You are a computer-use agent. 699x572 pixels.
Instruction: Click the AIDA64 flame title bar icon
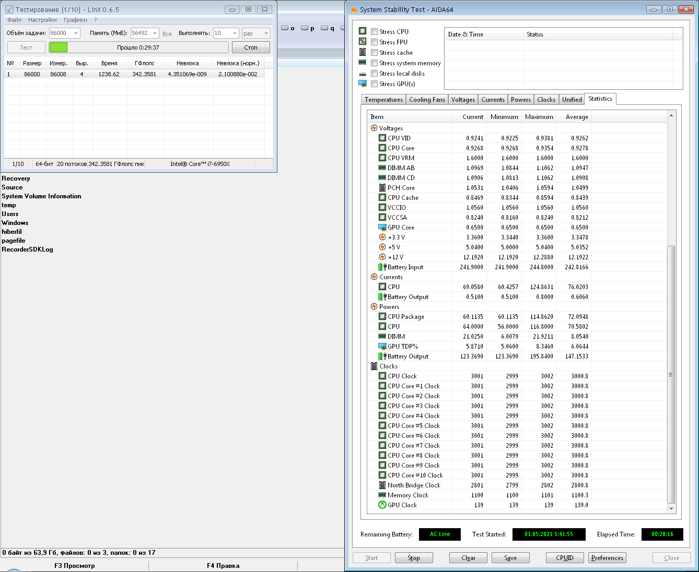354,9
